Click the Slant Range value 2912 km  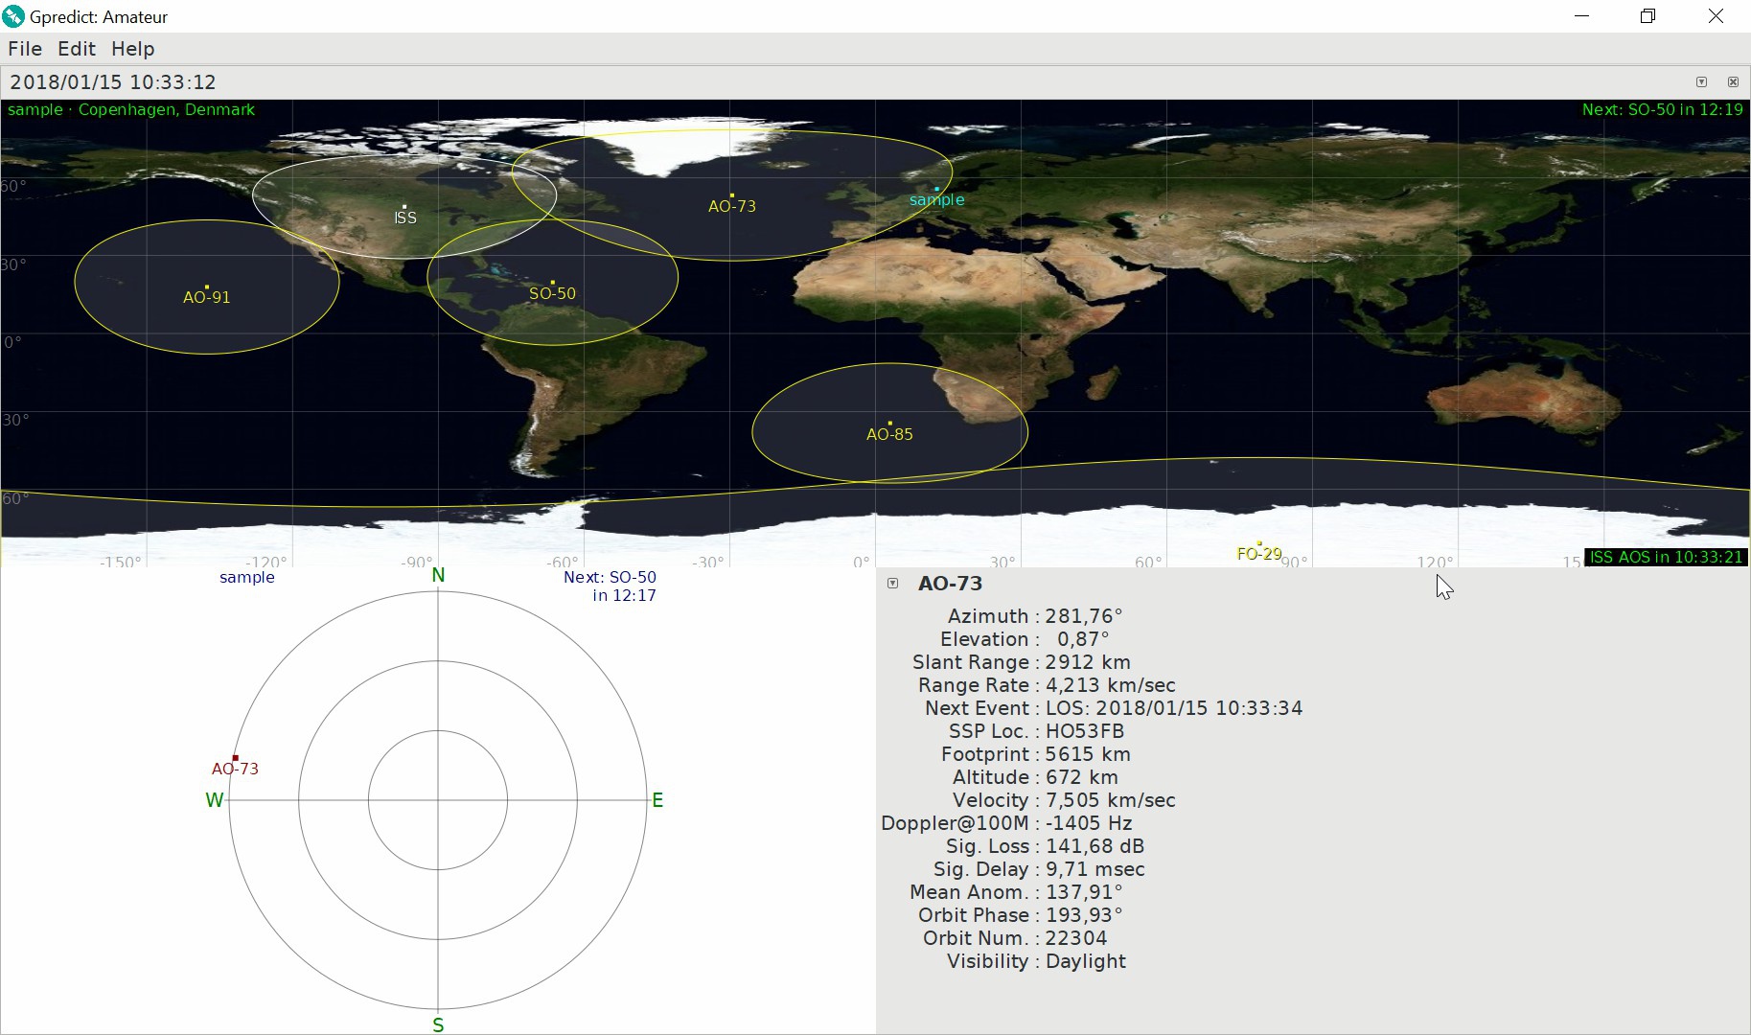1088,662
